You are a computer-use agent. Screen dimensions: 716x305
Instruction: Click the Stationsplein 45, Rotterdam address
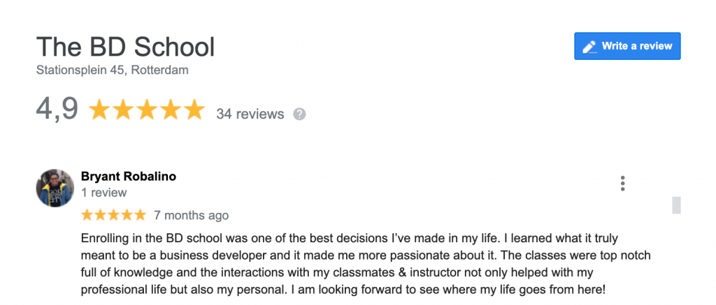[112, 70]
